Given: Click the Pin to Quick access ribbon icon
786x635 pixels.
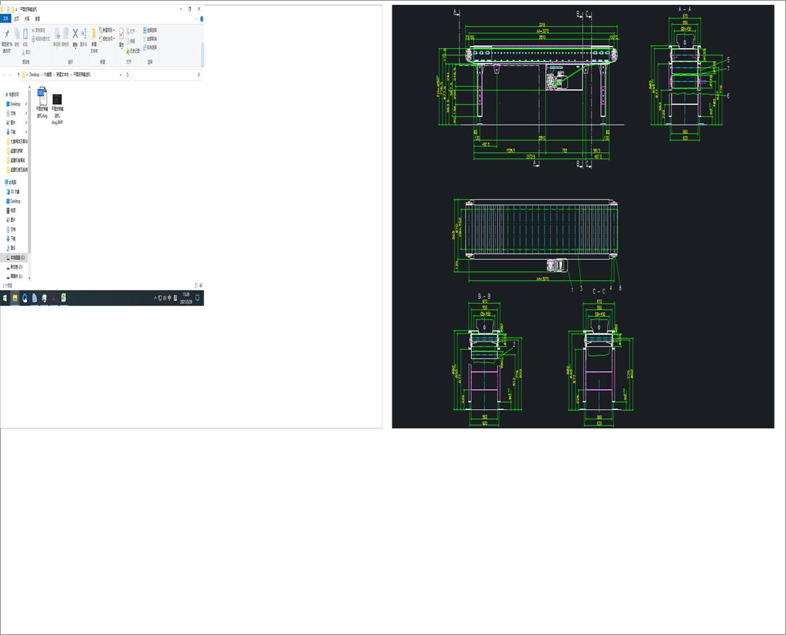Looking at the screenshot, I should click(6, 33).
